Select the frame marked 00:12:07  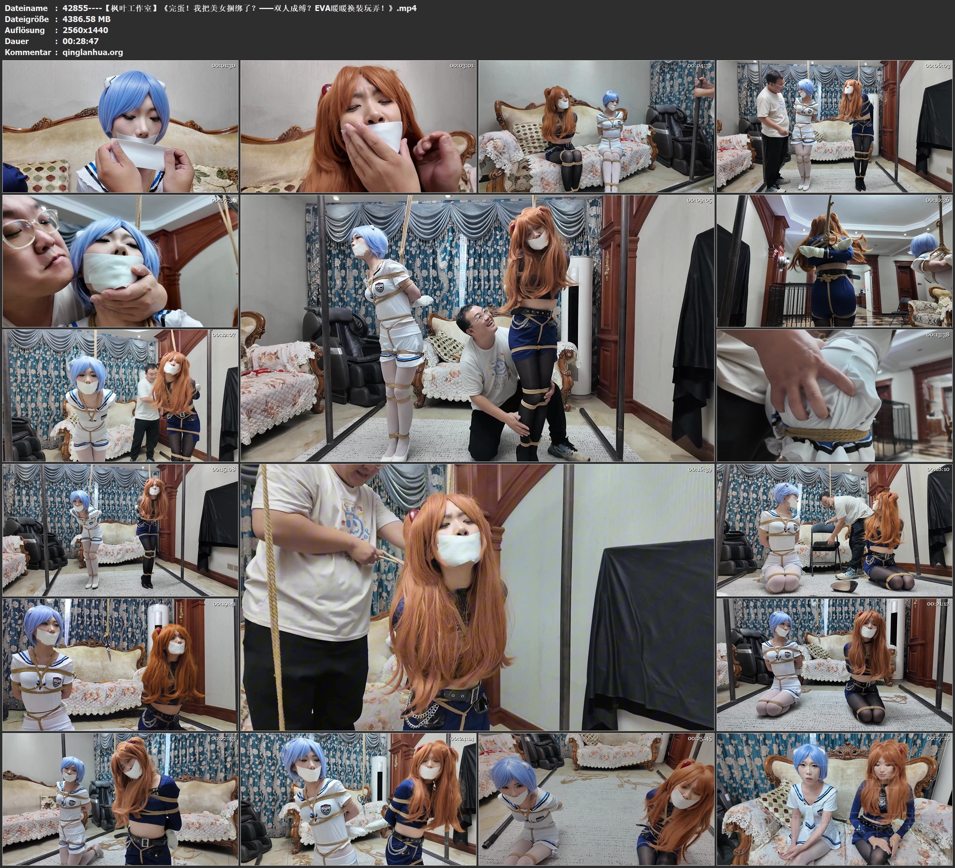tap(120, 395)
